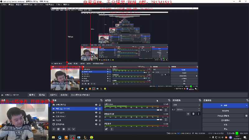Lock the highlighted source row
Viewport: 249px width, 140px height.
(x=100, y=109)
